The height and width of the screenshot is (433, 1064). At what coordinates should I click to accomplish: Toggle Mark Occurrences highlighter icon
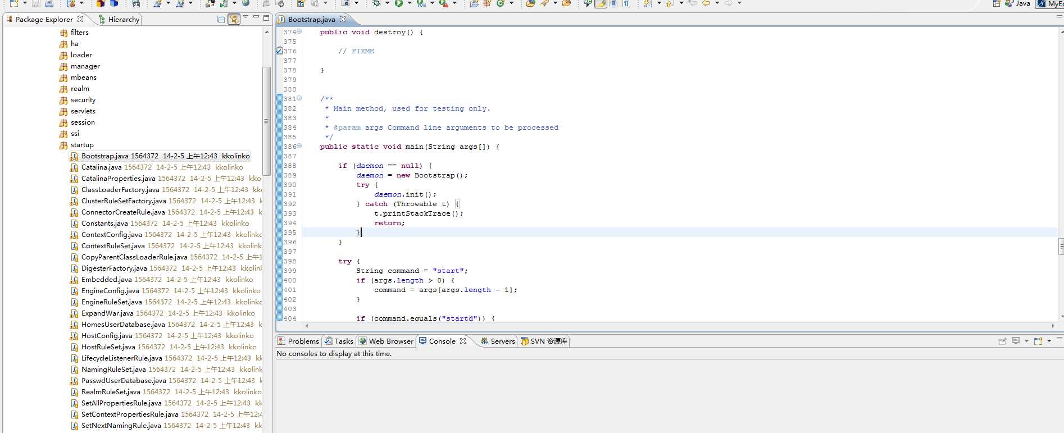(x=601, y=3)
